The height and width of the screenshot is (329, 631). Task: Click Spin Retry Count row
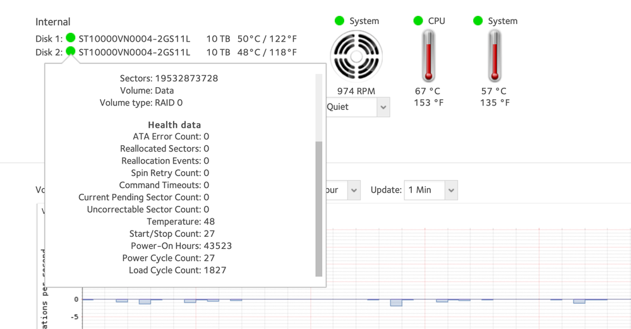pyautogui.click(x=170, y=173)
